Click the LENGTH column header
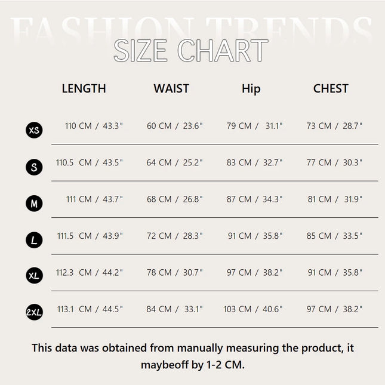The image size is (385, 385). click(84, 88)
